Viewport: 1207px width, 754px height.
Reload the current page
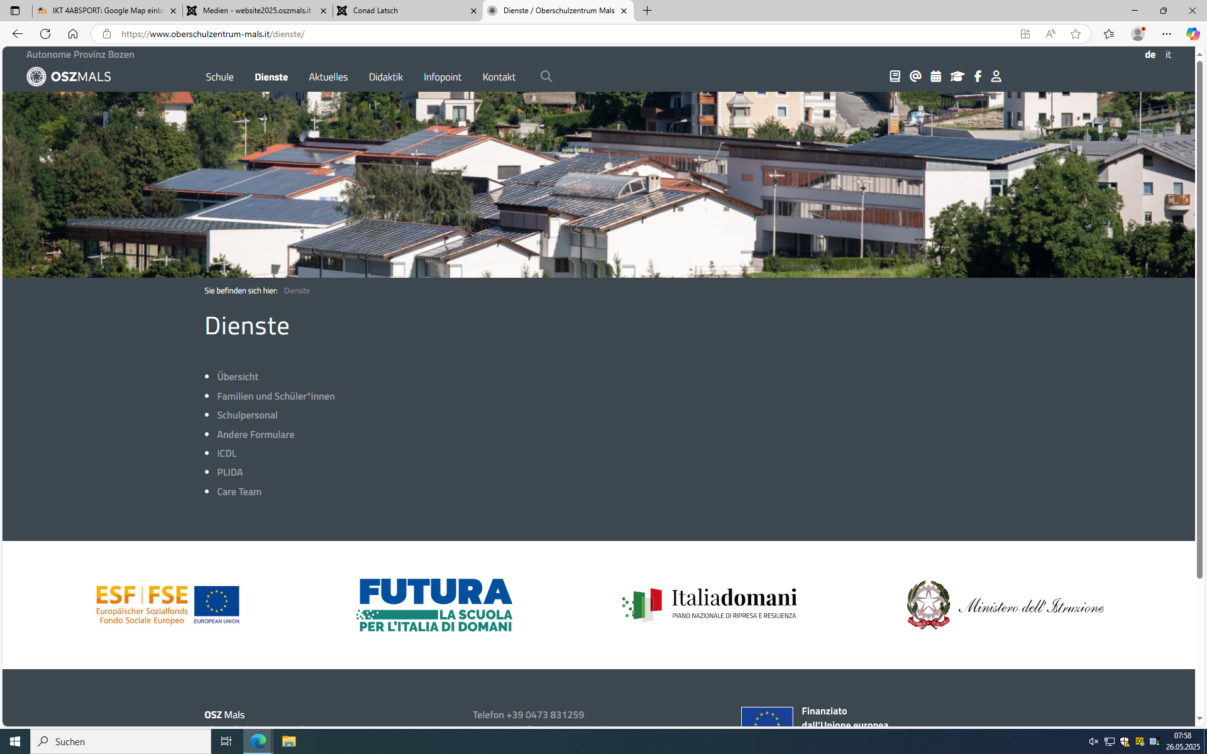pyautogui.click(x=45, y=34)
